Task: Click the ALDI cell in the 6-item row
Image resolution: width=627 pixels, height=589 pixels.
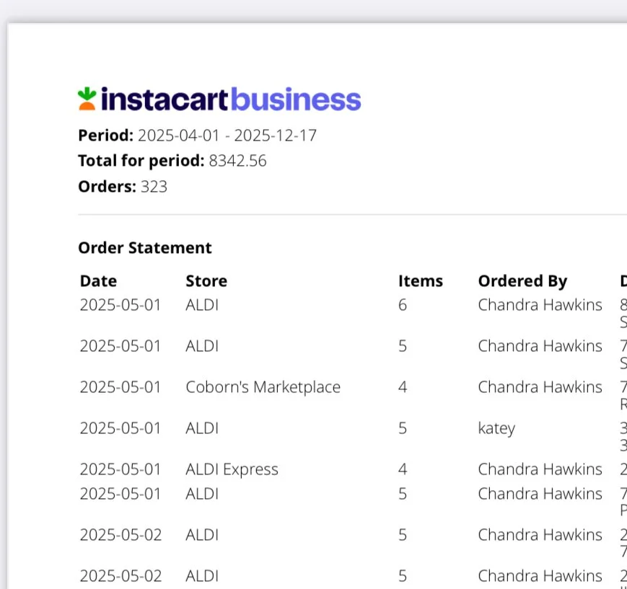Action: coord(202,305)
